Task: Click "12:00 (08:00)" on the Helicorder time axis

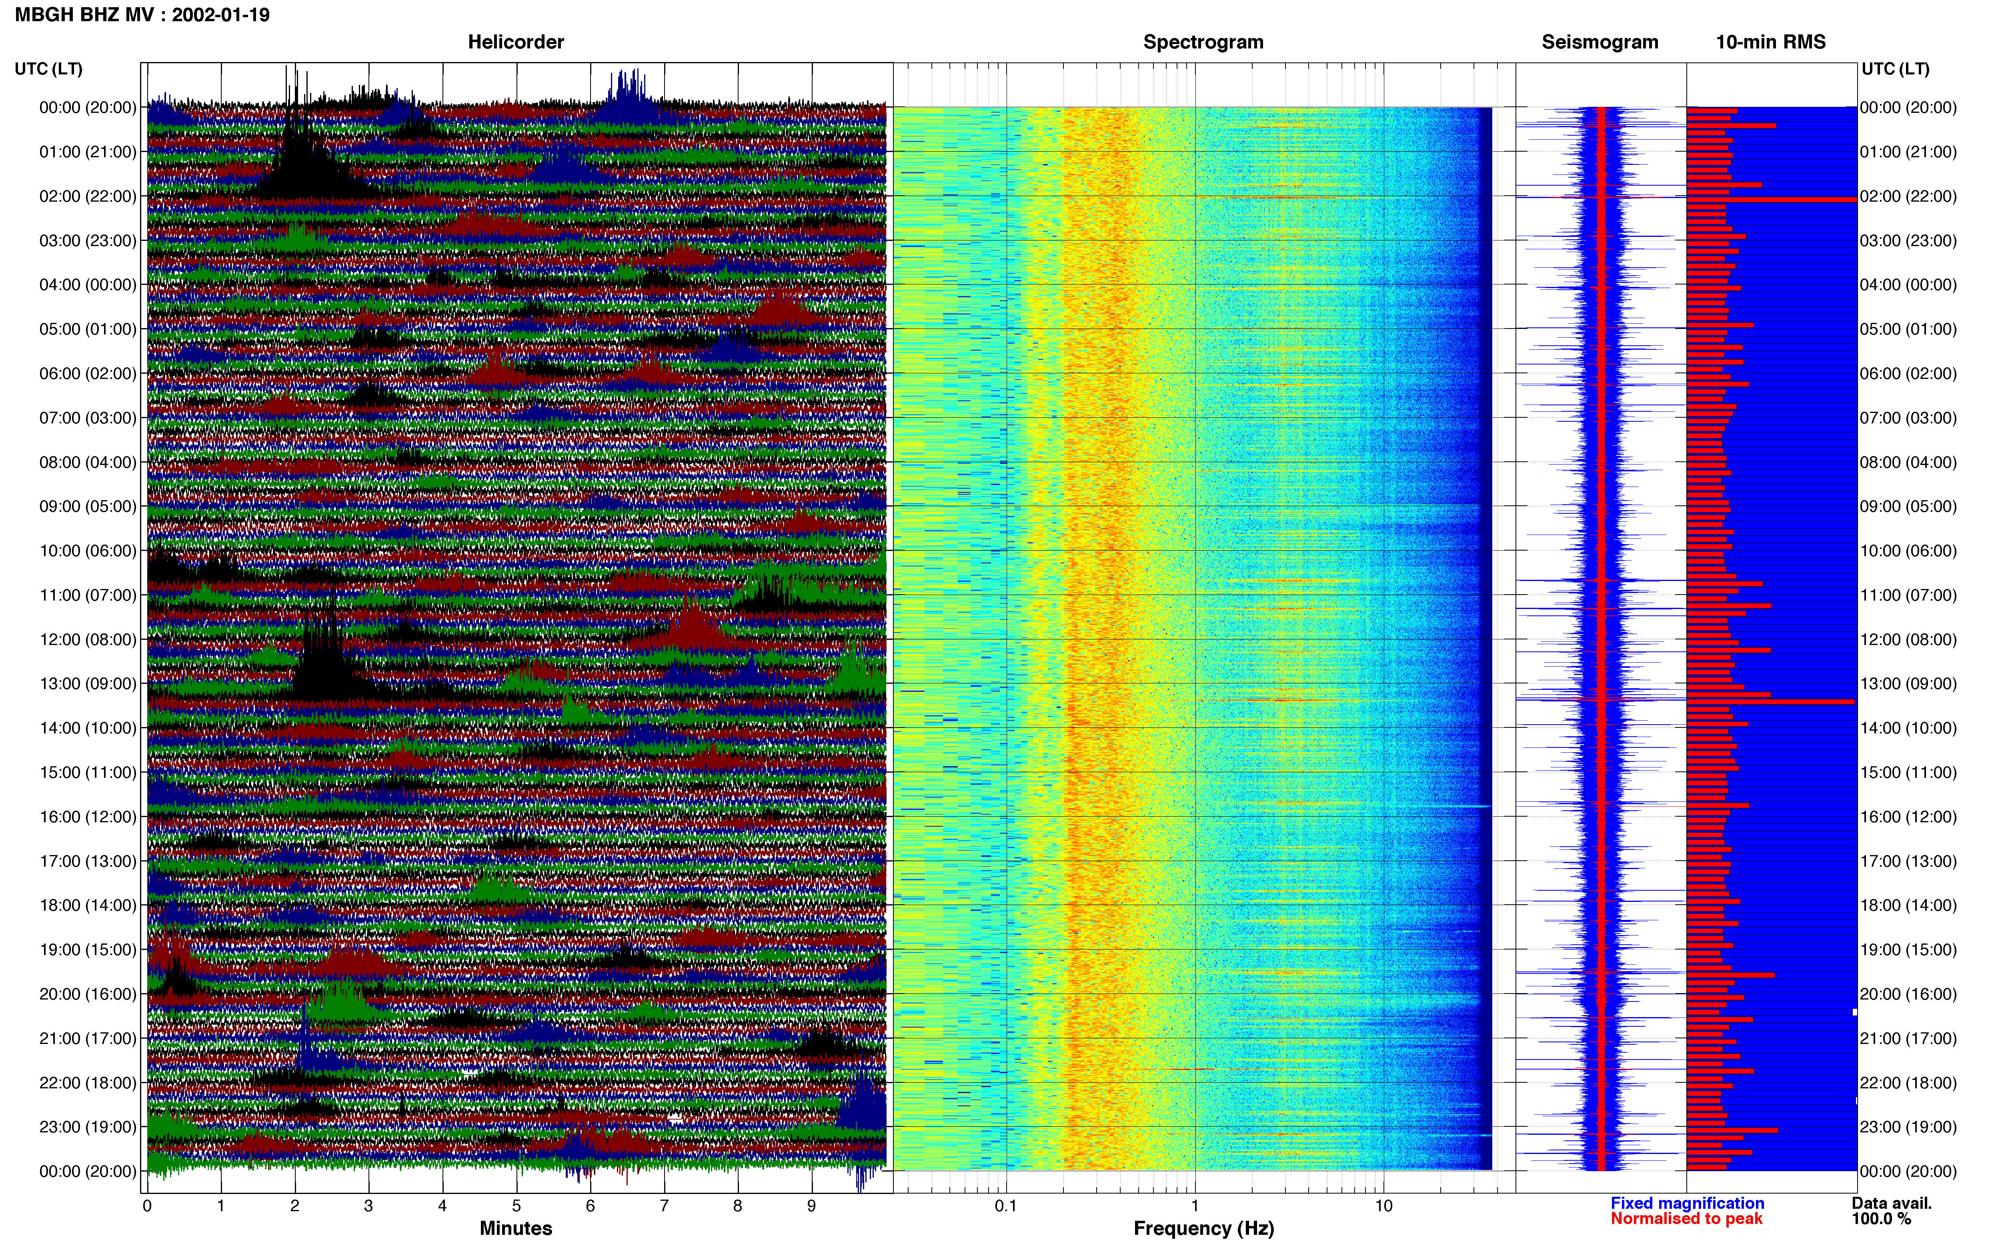Action: (88, 640)
